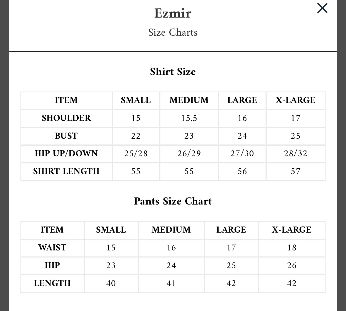Click the pants LENGTH row label
The width and height of the screenshot is (346, 311).
(x=52, y=283)
